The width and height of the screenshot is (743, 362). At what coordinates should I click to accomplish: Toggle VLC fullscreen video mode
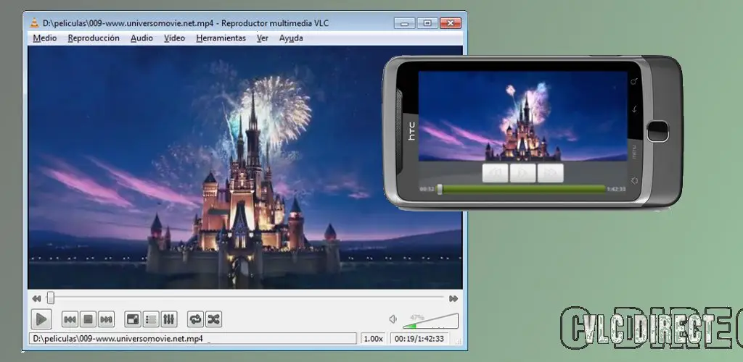[133, 320]
